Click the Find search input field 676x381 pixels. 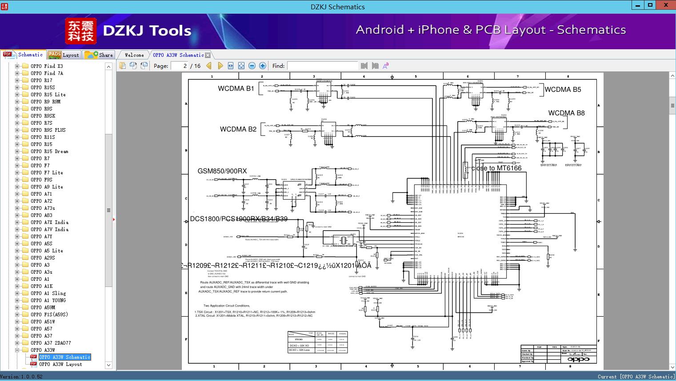[322, 66]
